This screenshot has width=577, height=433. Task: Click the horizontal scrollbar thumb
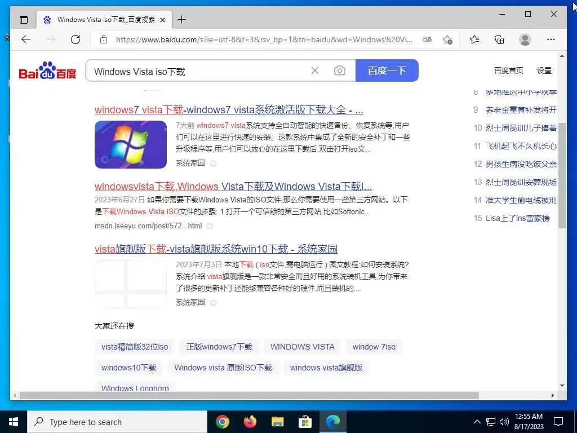249,395
